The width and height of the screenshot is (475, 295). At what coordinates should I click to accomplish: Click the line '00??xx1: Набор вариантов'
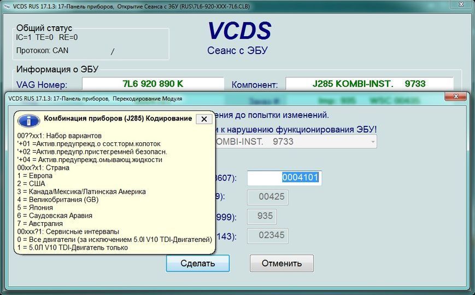[60, 136]
